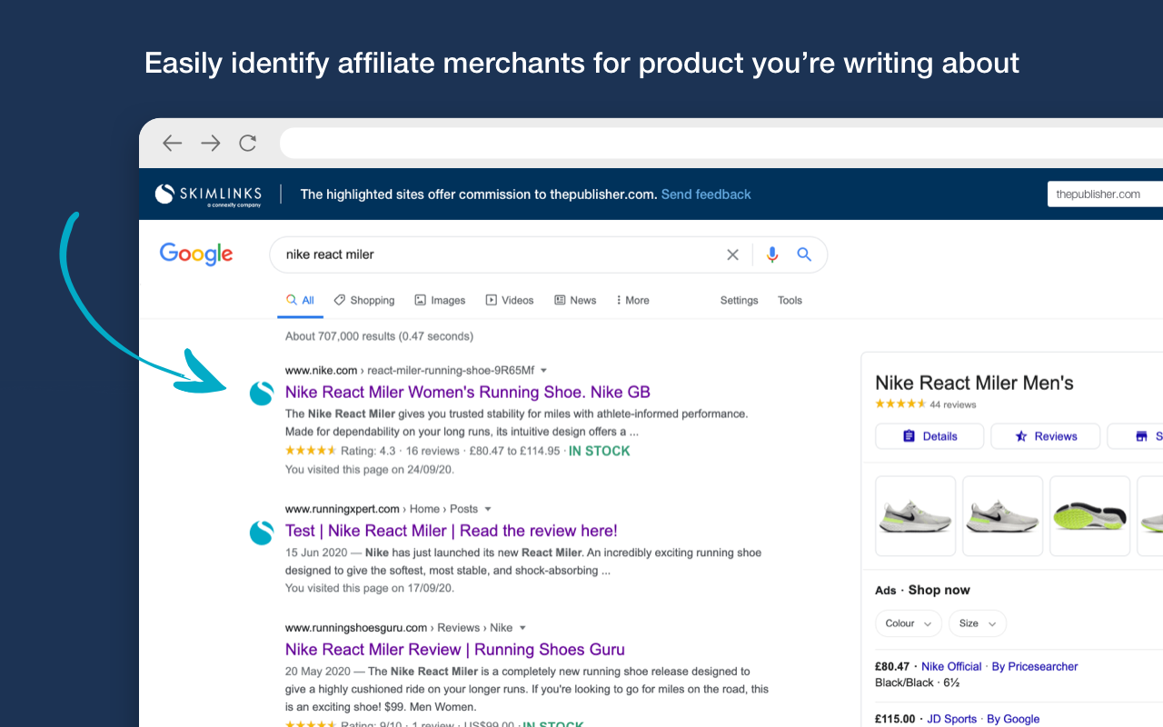Screen dimensions: 1163x727
Task: Open the Colour filter dropdown
Action: click(x=908, y=623)
